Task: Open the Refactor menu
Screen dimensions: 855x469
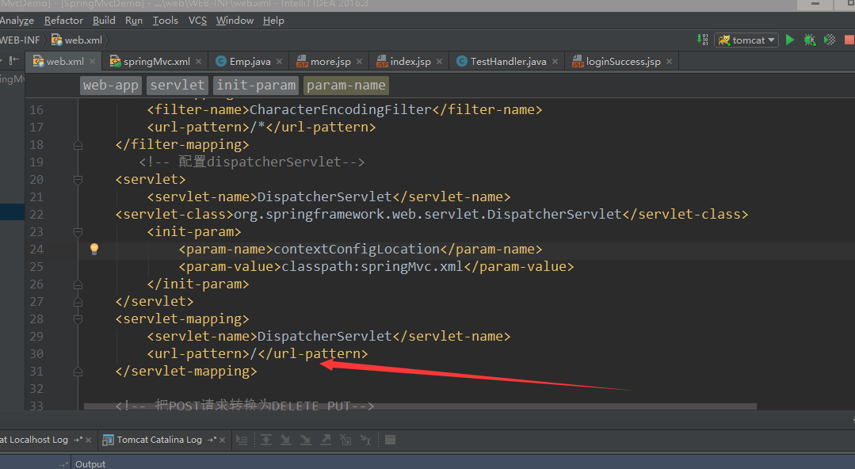Action: [64, 20]
